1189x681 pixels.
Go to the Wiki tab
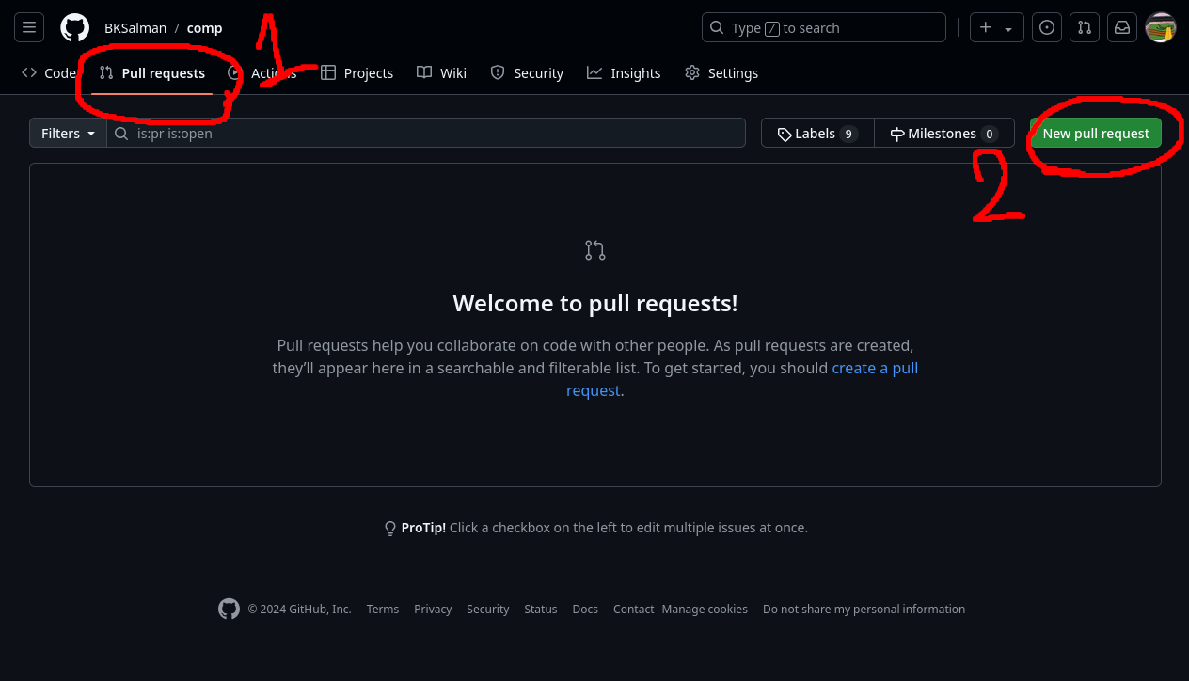441,73
